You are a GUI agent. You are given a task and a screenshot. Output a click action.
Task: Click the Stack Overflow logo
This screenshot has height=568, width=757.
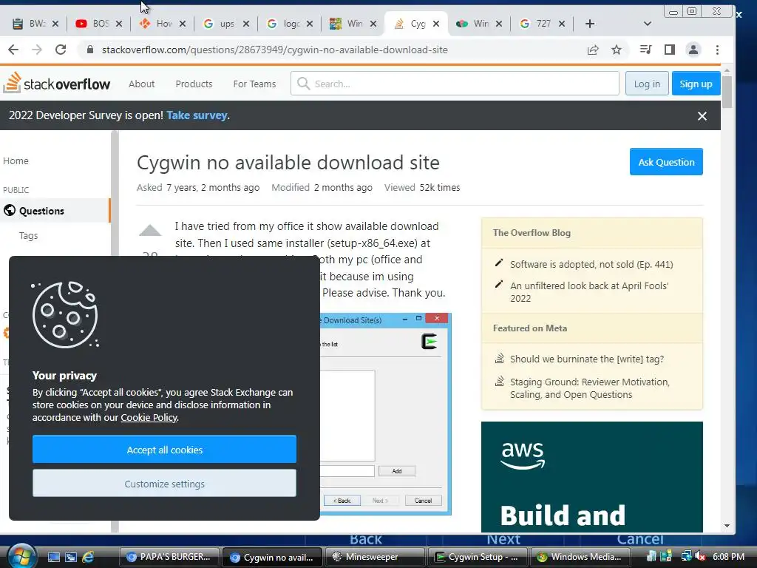click(56, 83)
